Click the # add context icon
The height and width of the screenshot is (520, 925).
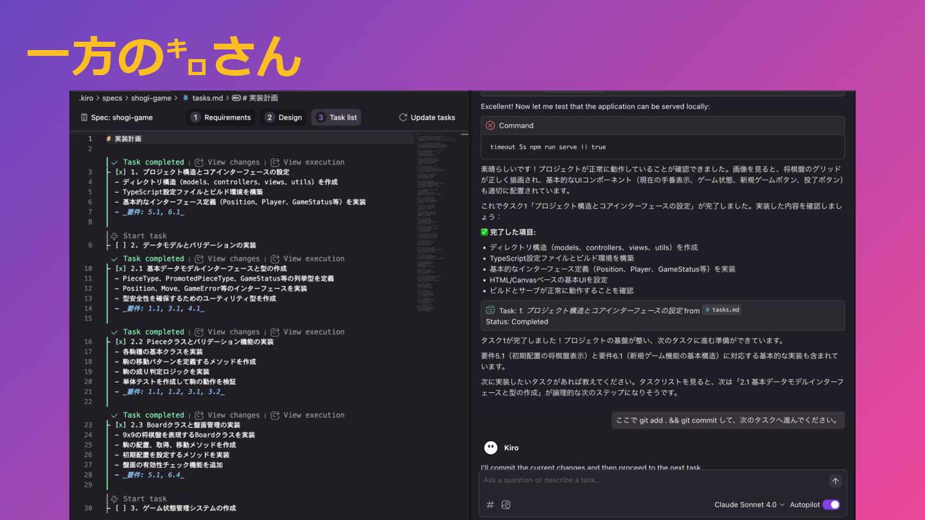(490, 505)
